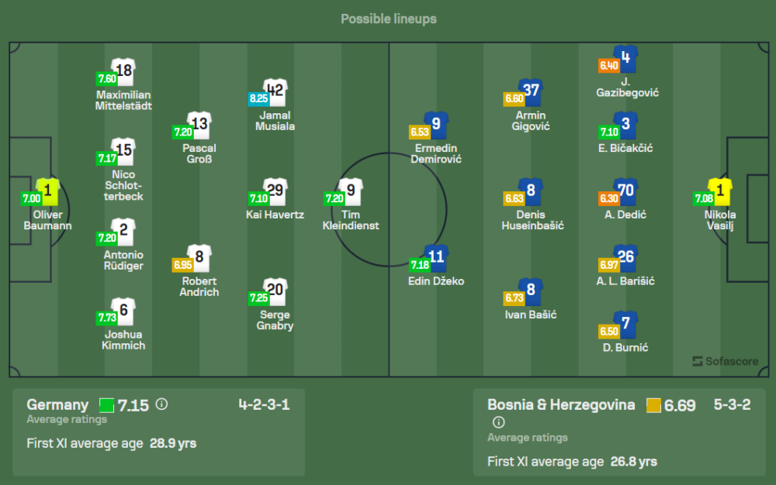Click Germany's green average rating square
This screenshot has width=776, height=485.
106,405
